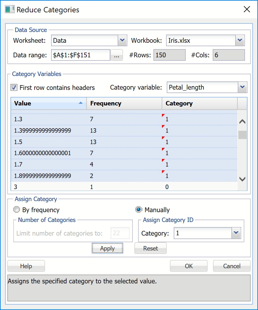Click the Reduce Categories title bar icon
Screen dimensions: 258x310
pyautogui.click(x=10, y=9)
